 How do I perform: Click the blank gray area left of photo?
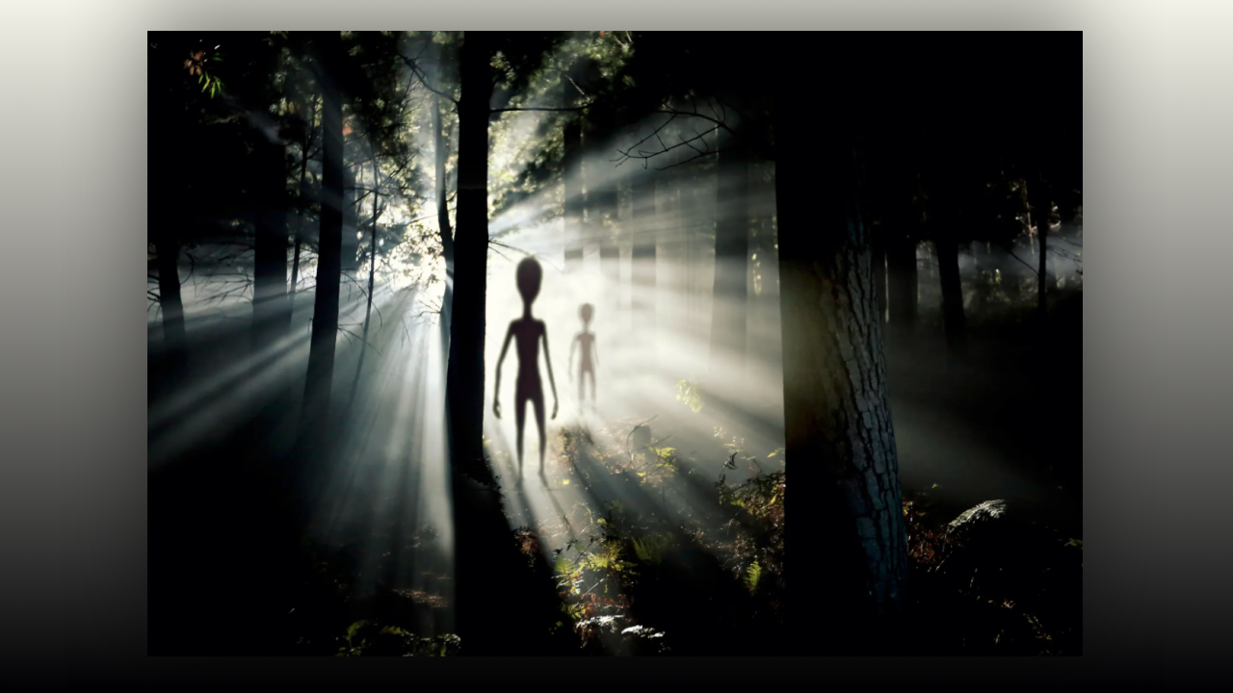pos(72,346)
